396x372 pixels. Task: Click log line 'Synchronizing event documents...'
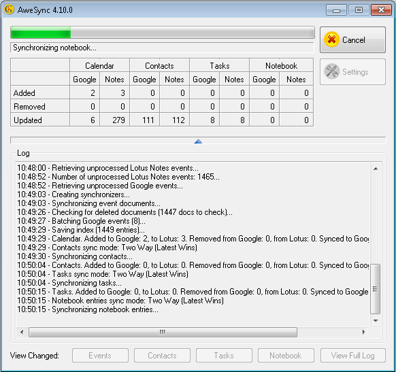(88, 203)
